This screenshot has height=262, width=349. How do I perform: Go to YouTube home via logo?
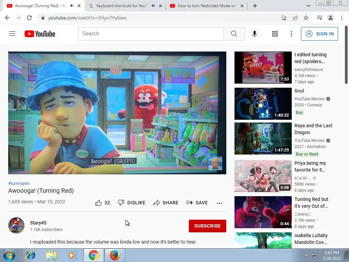tap(40, 34)
